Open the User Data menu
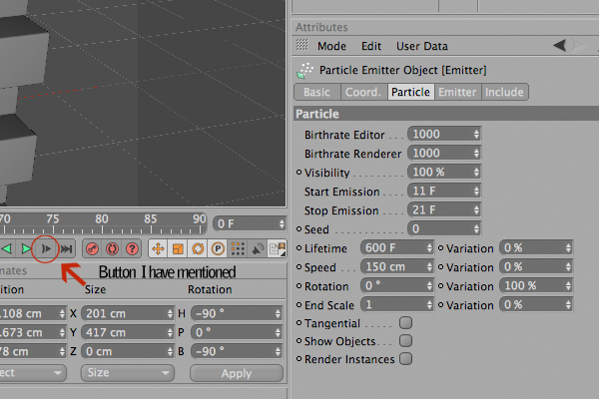 (421, 46)
